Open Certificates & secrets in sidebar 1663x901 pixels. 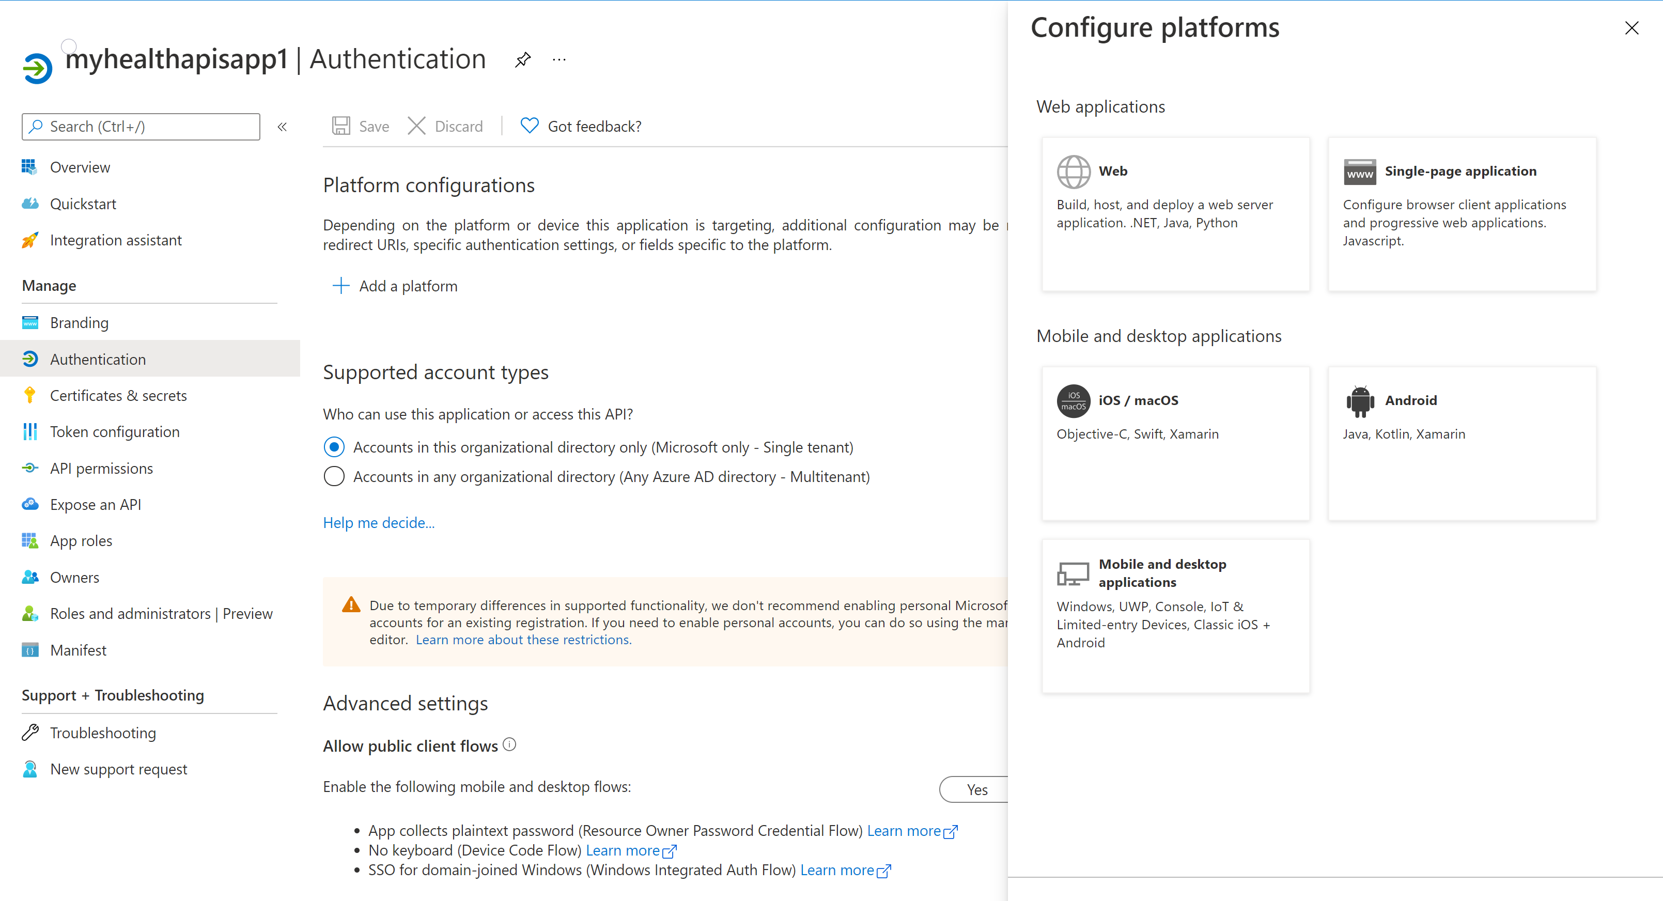(x=118, y=395)
